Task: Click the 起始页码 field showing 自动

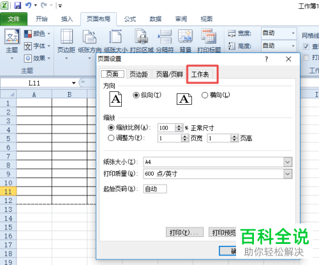Action: (x=155, y=189)
